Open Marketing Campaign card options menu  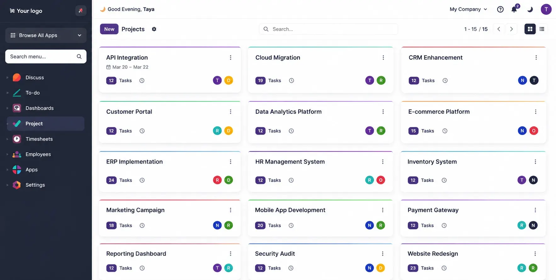(x=230, y=210)
